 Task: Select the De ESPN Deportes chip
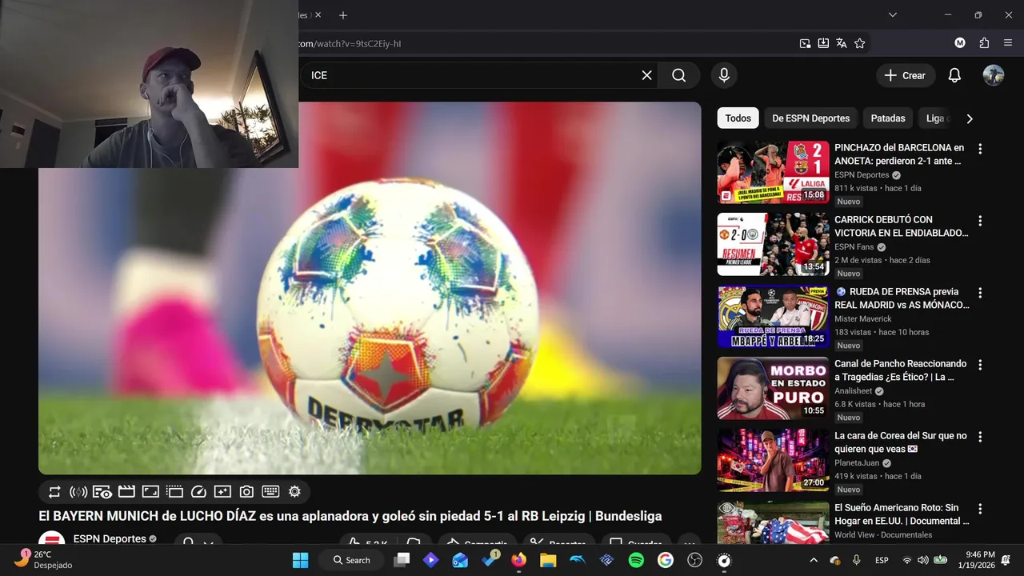[x=810, y=118]
